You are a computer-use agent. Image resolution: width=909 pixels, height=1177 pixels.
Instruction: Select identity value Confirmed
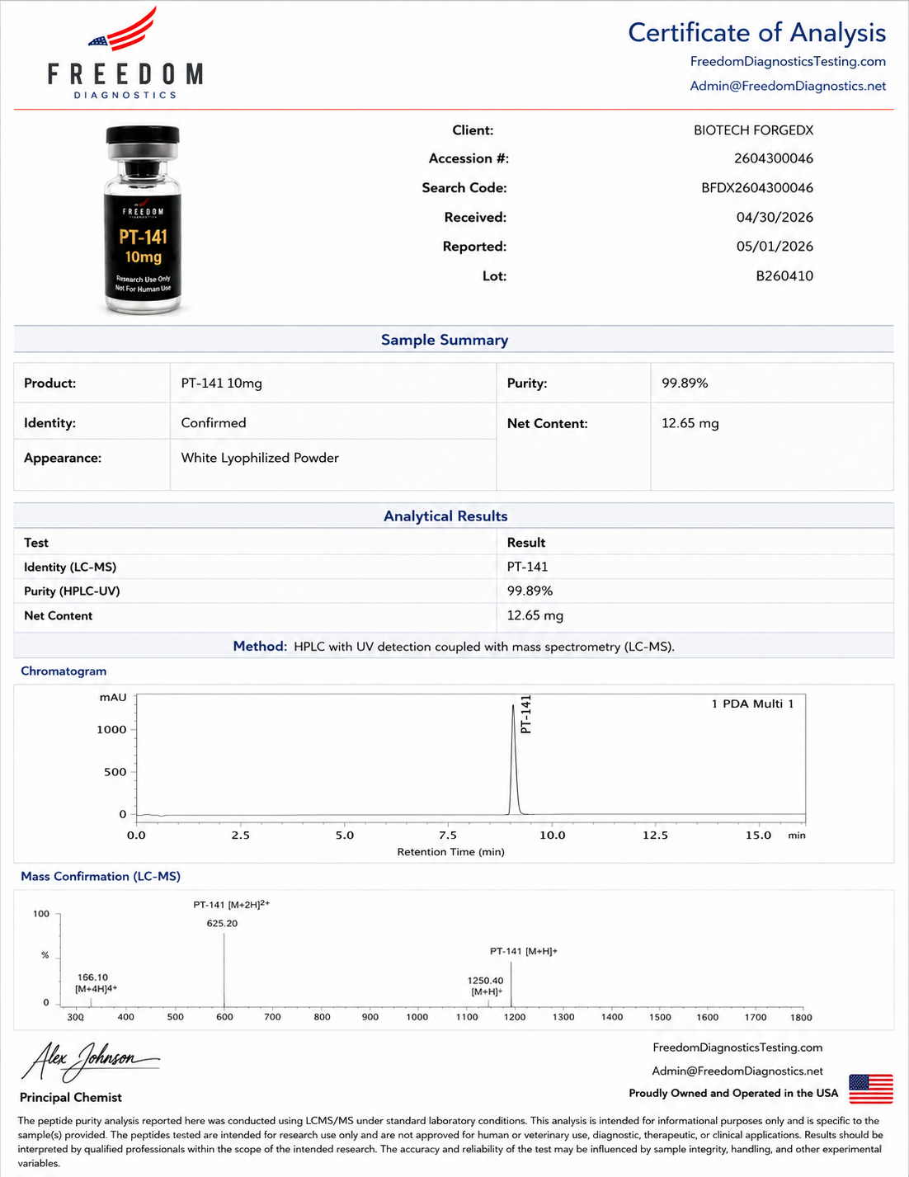214,423
